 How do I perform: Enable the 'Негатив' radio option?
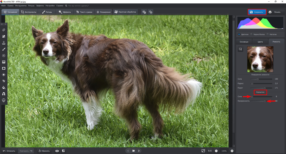[268, 34]
